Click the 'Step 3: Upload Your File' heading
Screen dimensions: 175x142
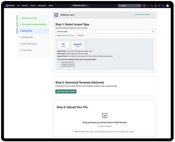click(72, 107)
